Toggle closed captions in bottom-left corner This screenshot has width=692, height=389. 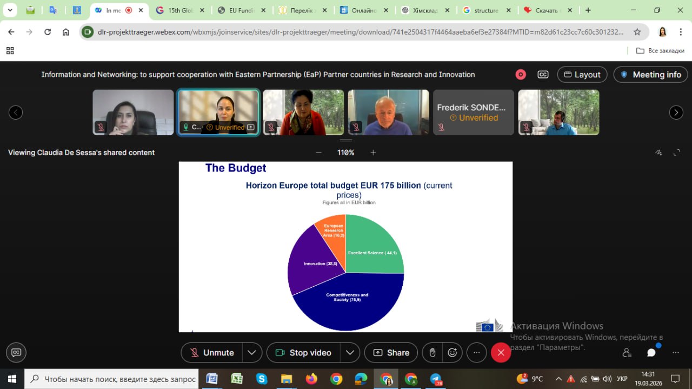tap(16, 352)
